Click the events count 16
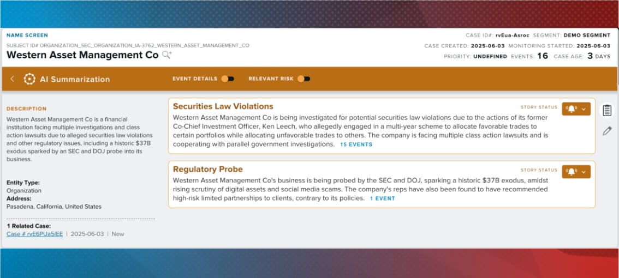 pyautogui.click(x=543, y=56)
